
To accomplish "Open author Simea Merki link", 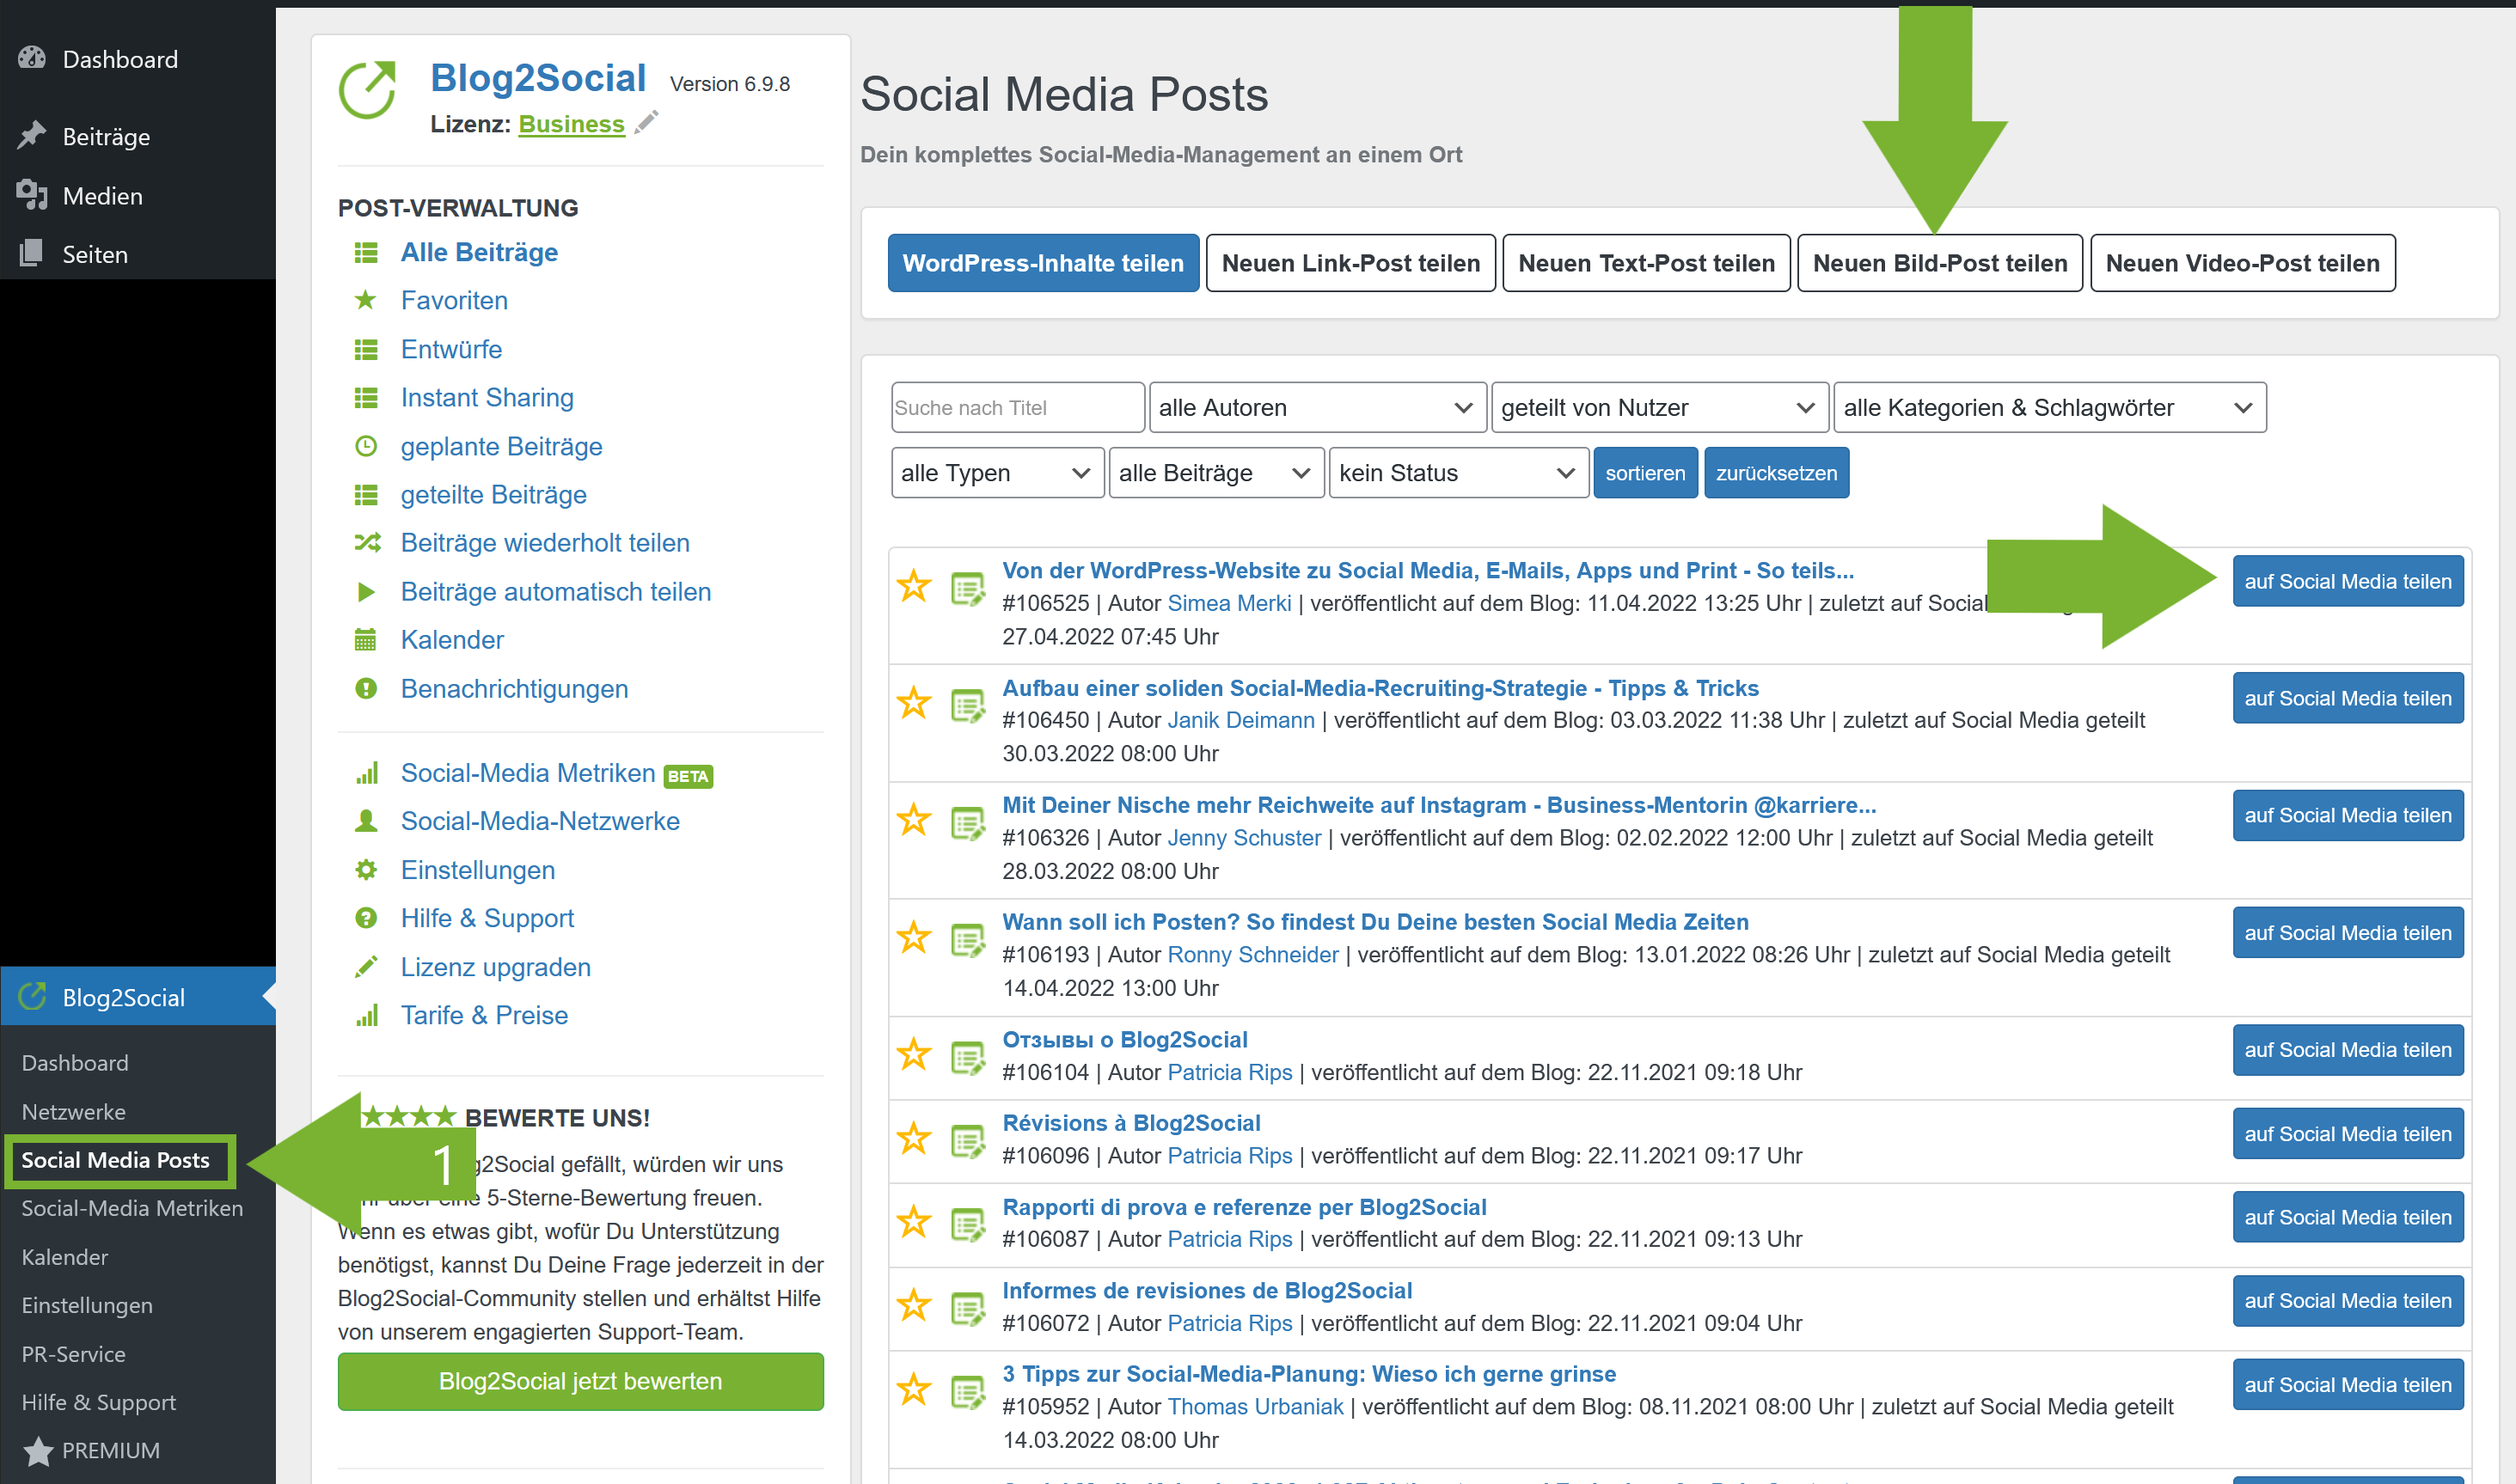I will click(1229, 603).
